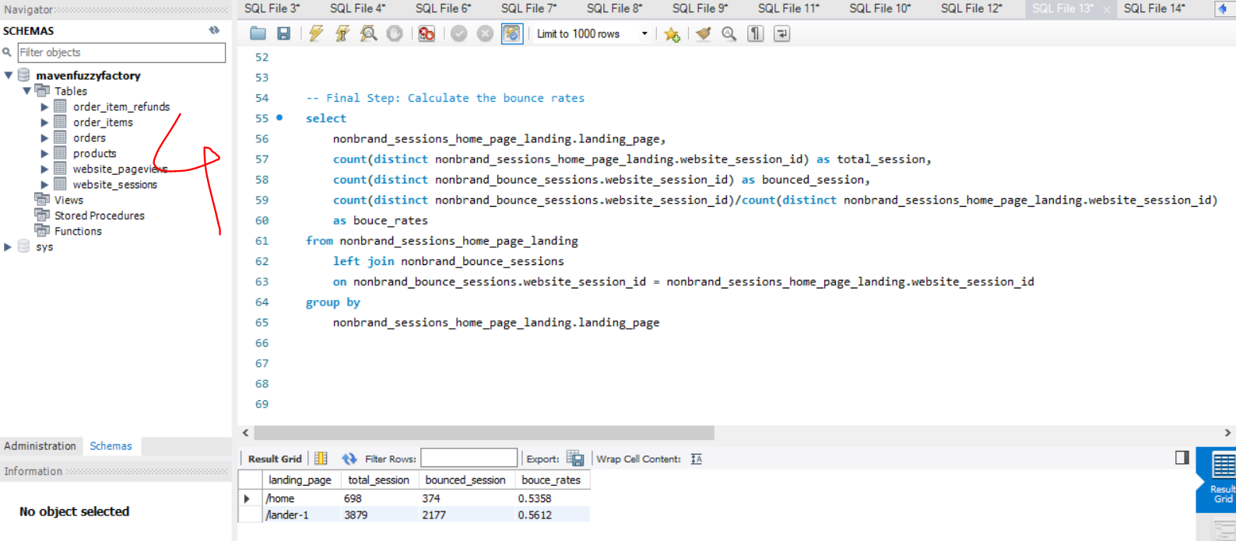Image resolution: width=1236 pixels, height=541 pixels.
Task: Select the orders table in the tree
Action: (90, 138)
